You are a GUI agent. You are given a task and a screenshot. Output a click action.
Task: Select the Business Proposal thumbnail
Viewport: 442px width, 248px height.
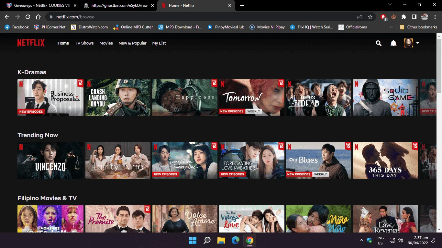point(50,98)
